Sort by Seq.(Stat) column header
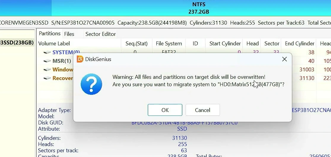The width and height of the screenshot is (331, 157). (136, 44)
